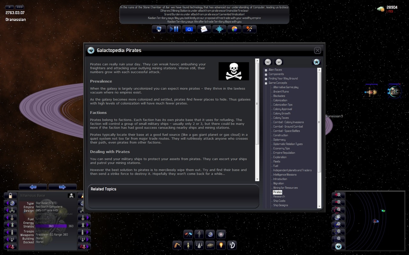Toggle the selection lock padlock
409x255 pixels.
[11, 195]
